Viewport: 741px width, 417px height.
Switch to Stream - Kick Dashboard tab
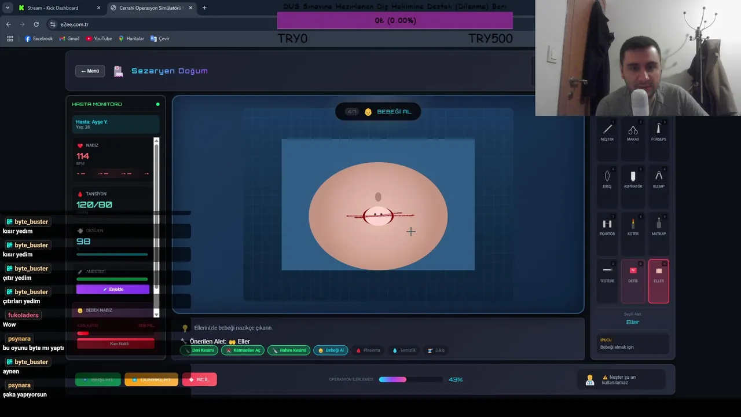[x=58, y=8]
